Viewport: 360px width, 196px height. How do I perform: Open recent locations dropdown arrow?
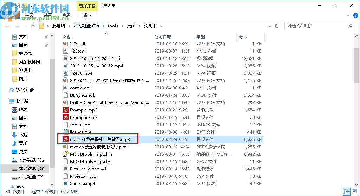[26, 26]
